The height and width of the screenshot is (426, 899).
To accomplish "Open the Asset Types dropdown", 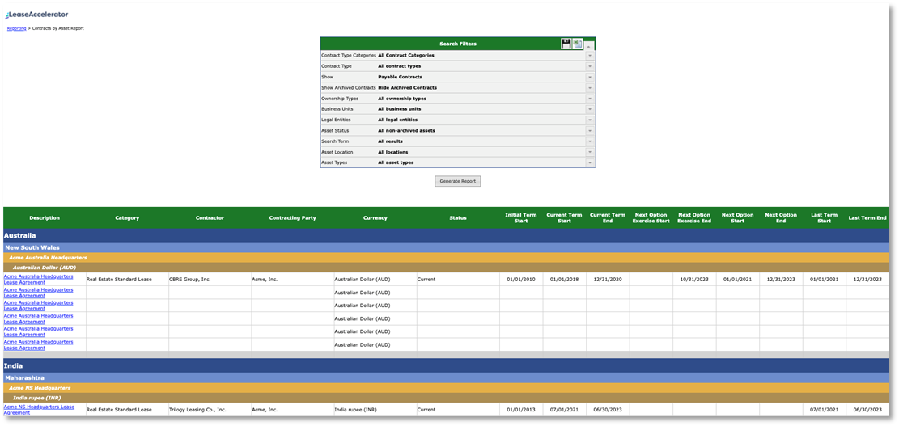I will [589, 162].
